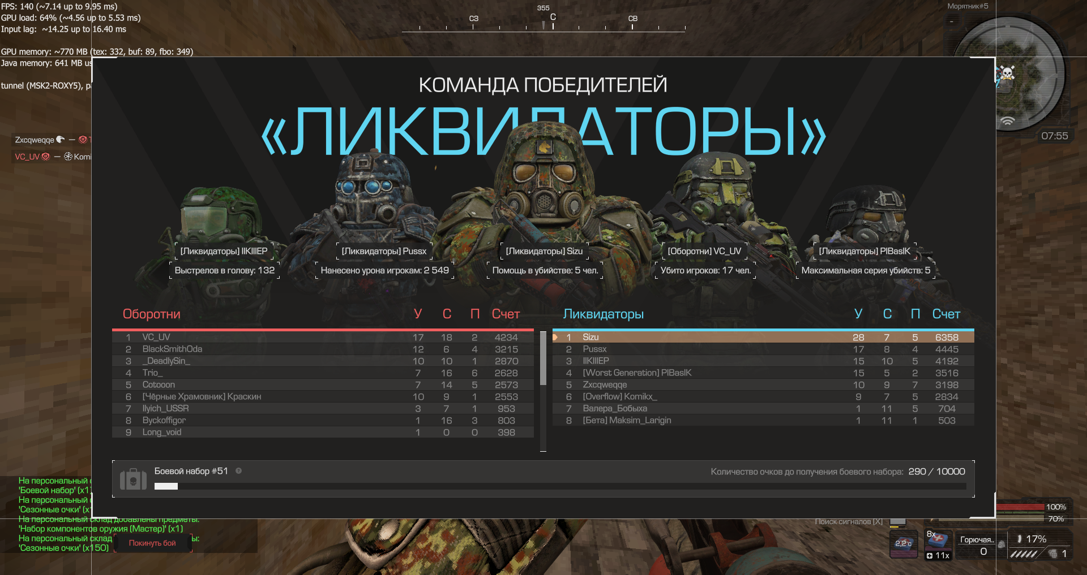This screenshot has height=575, width=1087.
Task: Select the [Worst Generation] PIBasIK row
Action: click(763, 373)
